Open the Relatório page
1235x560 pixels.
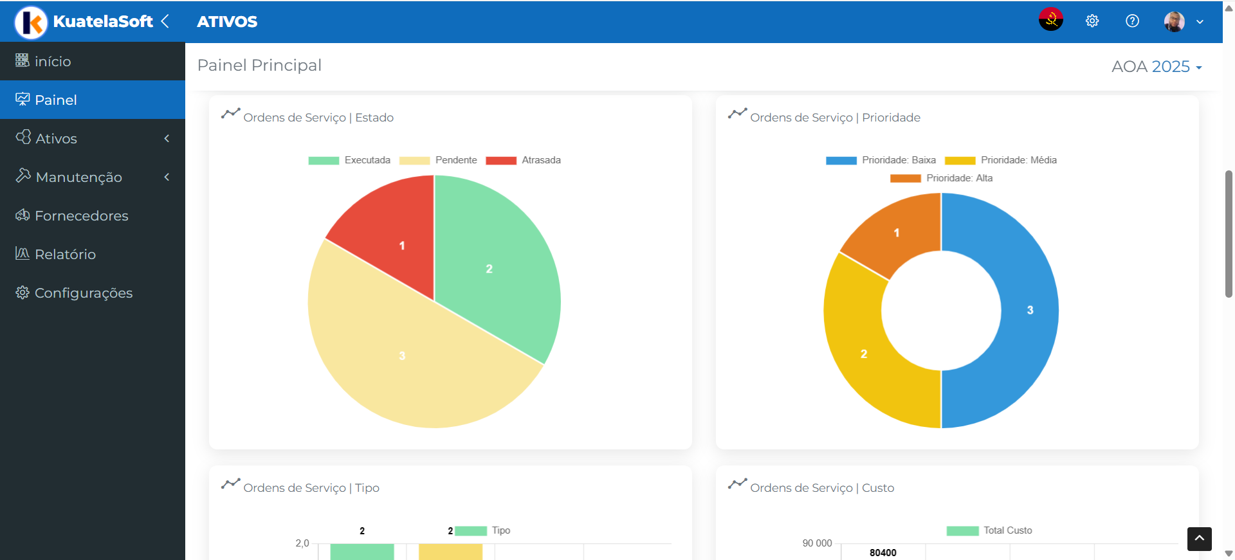[65, 254]
